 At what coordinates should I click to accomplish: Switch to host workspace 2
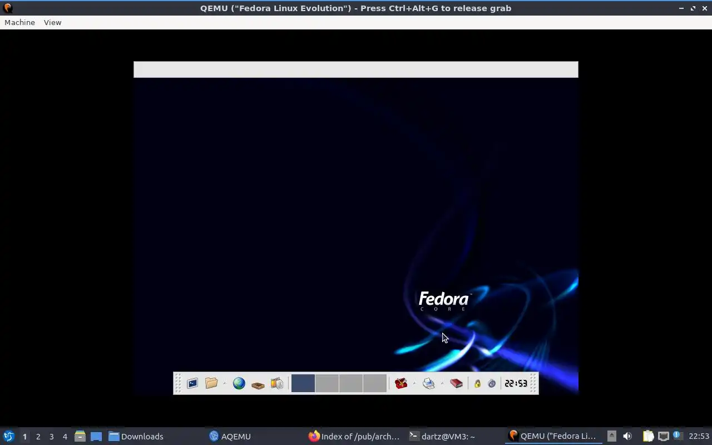click(x=38, y=437)
